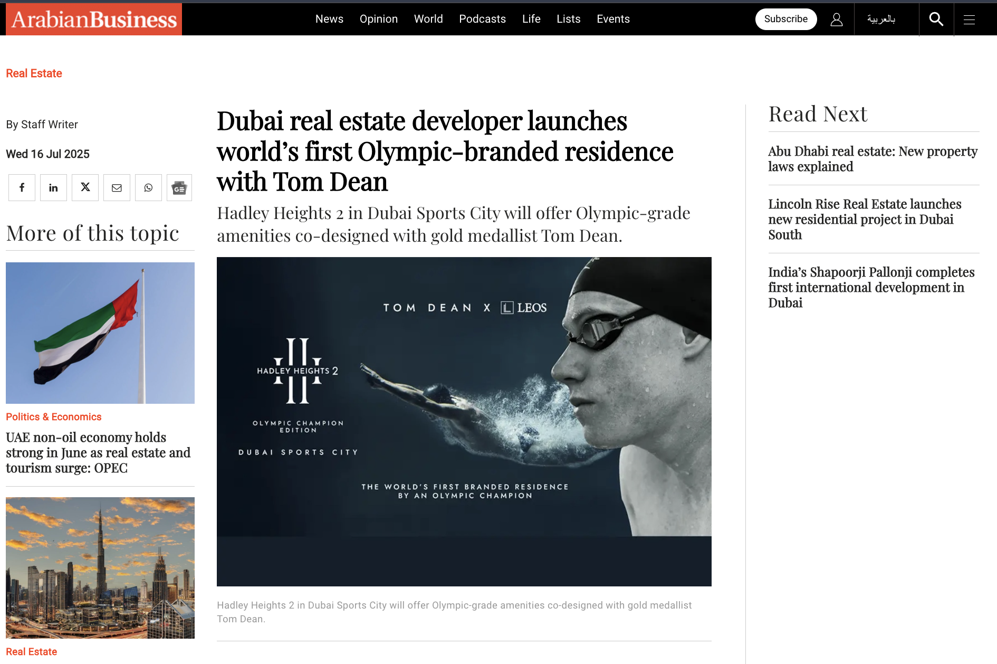This screenshot has width=997, height=664.
Task: Click the Tom Dean Hadley Heights image
Action: coord(464,422)
